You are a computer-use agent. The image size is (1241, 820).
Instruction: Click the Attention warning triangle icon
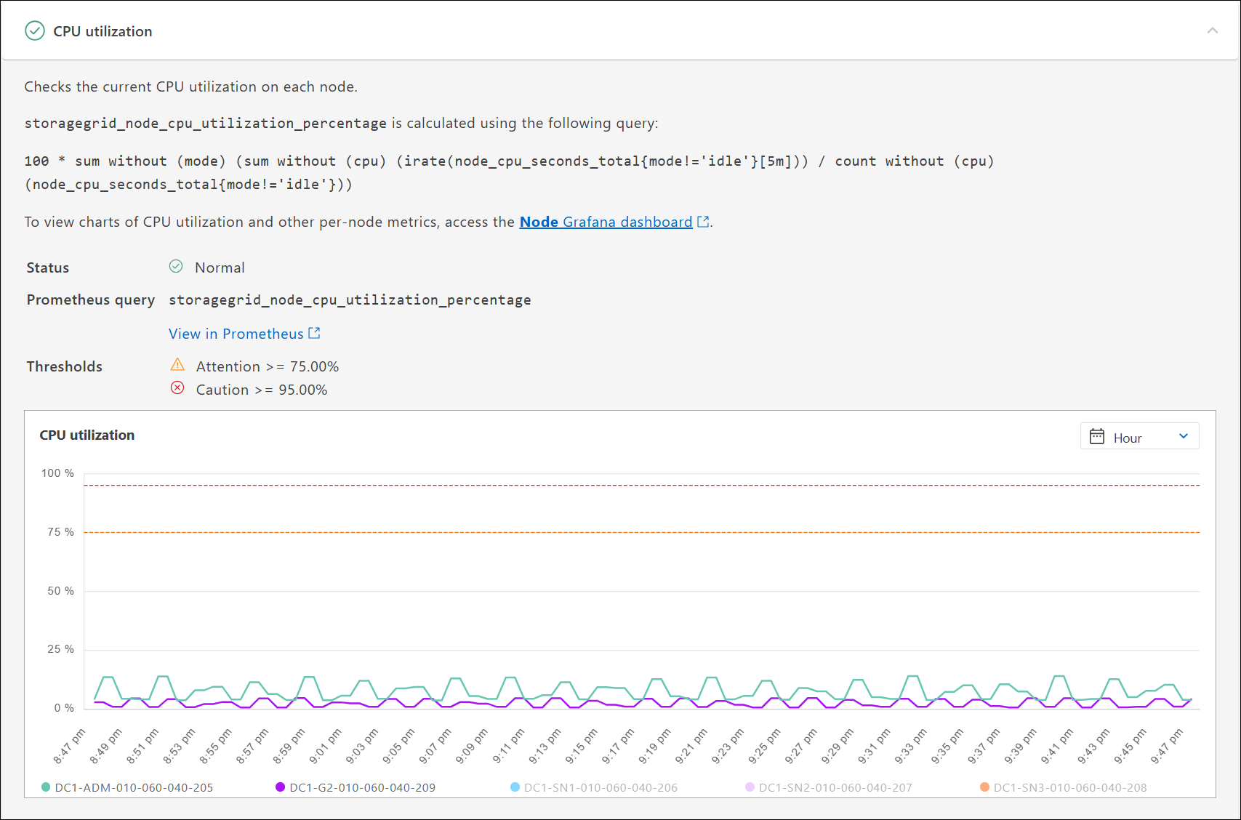177,364
